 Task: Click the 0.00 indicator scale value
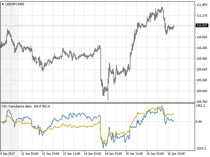tap(199, 122)
